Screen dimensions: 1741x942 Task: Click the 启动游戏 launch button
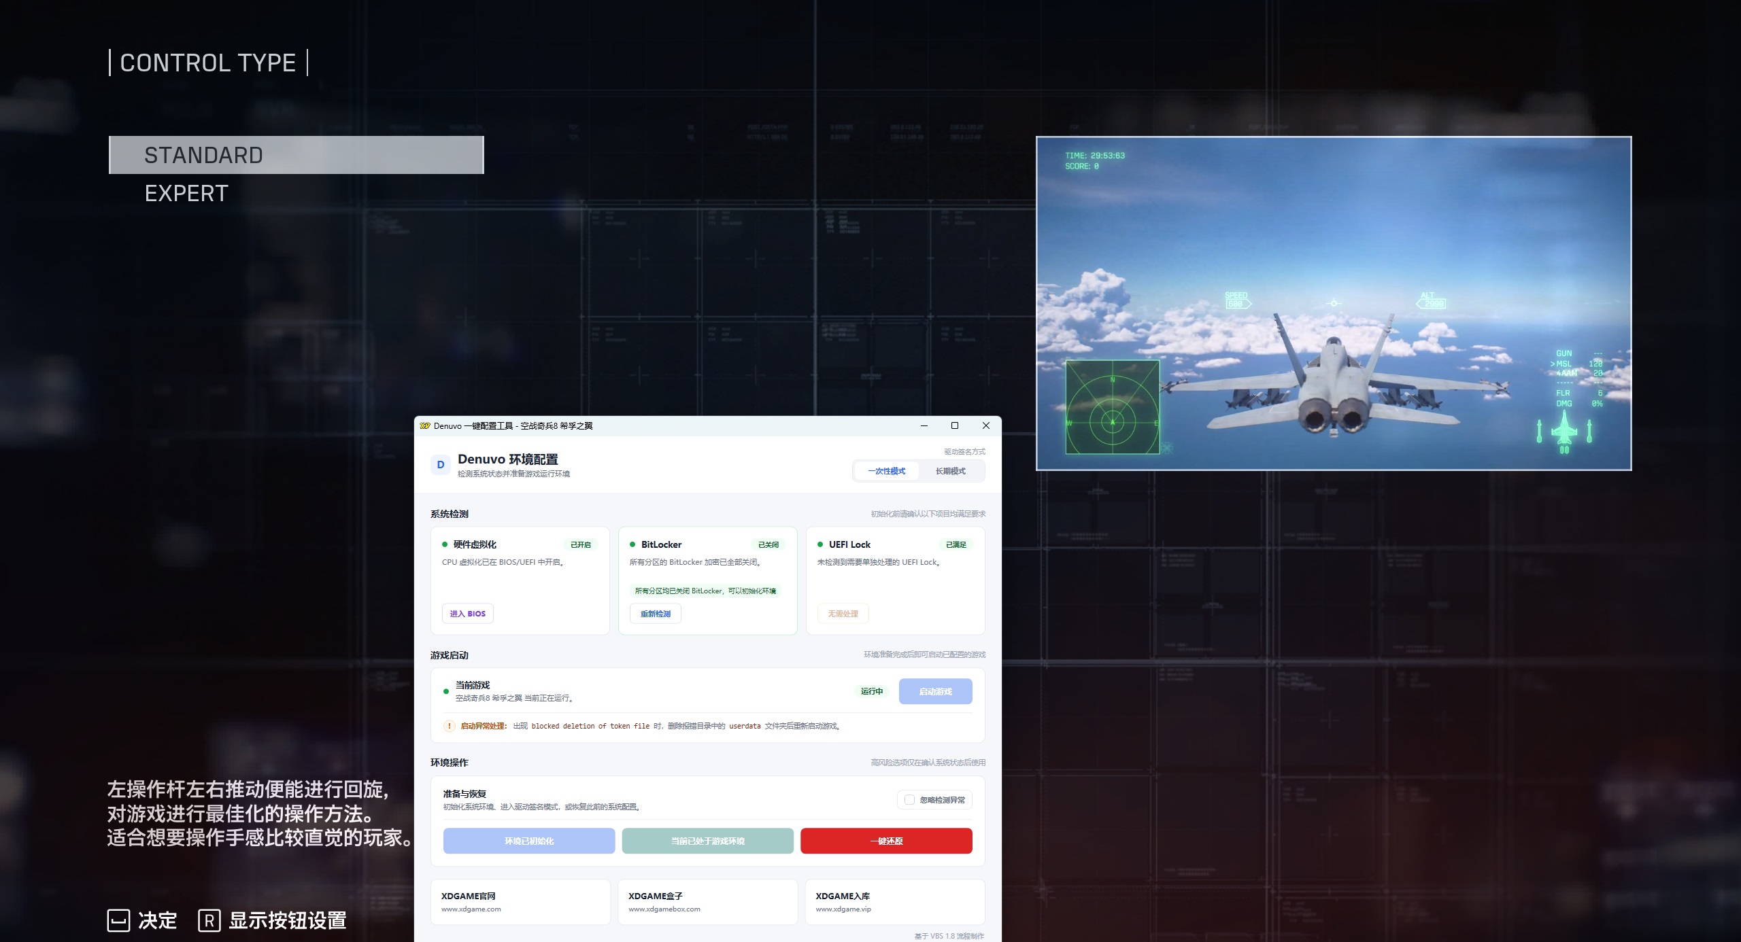click(936, 691)
